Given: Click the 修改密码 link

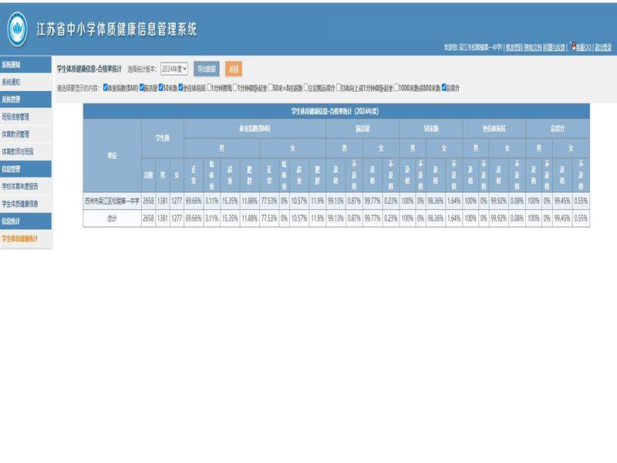Looking at the screenshot, I should coord(514,48).
